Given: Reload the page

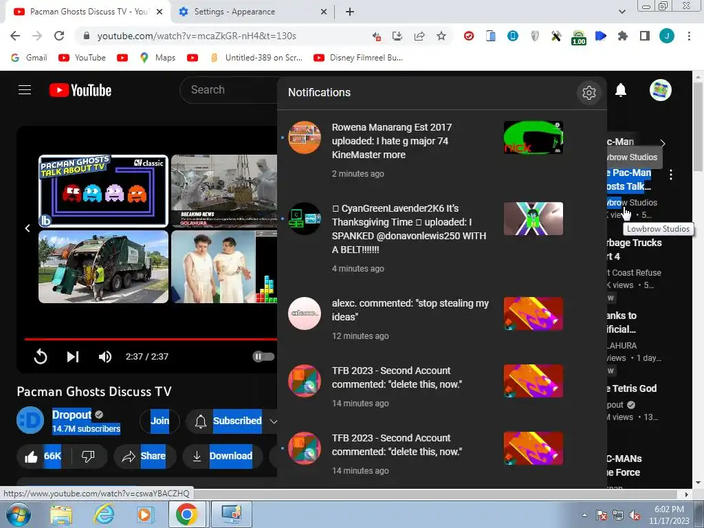Looking at the screenshot, I should [59, 36].
